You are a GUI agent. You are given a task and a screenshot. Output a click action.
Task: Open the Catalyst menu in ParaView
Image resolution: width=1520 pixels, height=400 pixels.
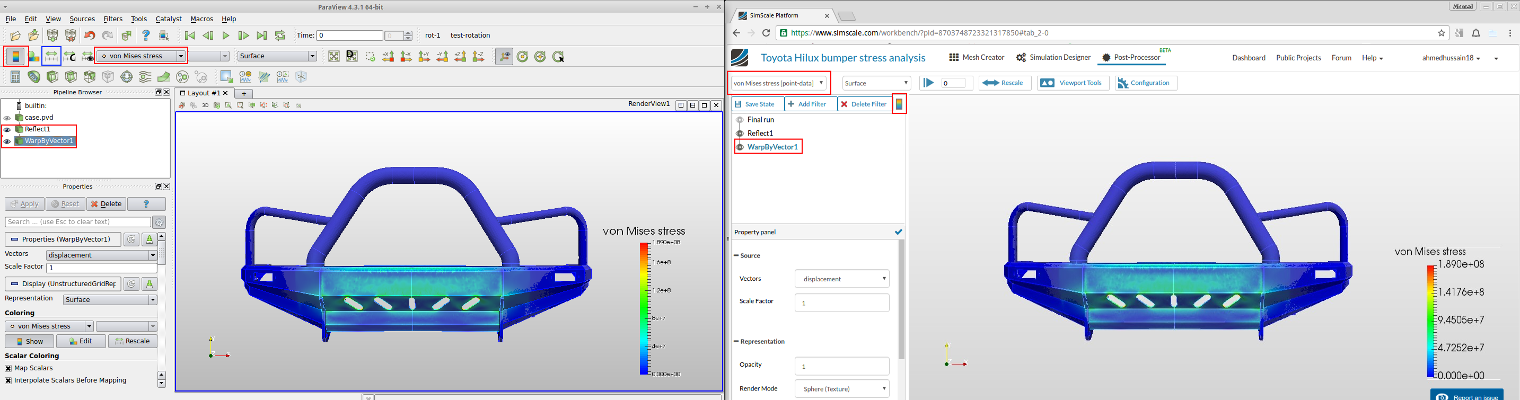168,19
